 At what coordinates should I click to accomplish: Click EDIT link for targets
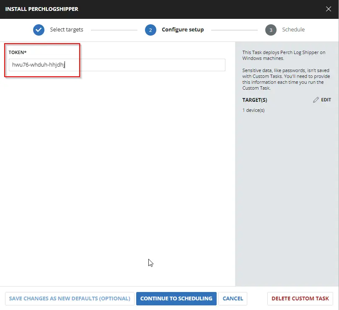[x=326, y=100]
